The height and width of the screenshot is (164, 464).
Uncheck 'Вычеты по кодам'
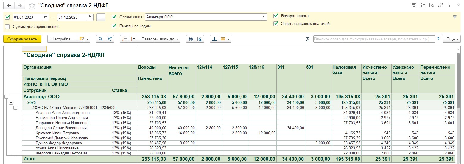tap(114, 26)
